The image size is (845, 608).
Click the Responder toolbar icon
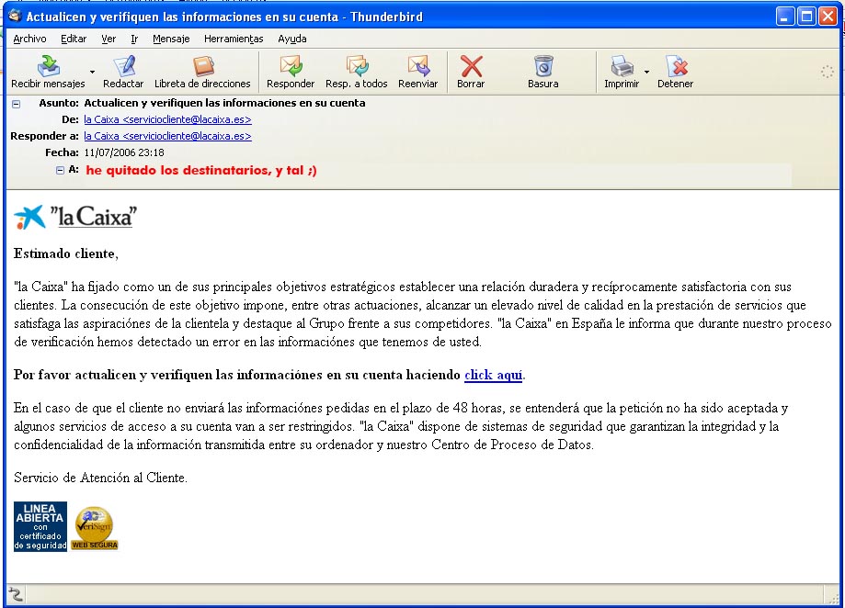(291, 67)
